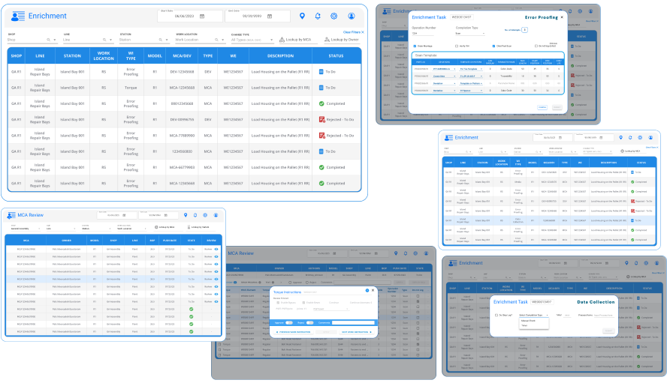Open General Assembly shop dropdown in MCA Review window

tap(25, 229)
